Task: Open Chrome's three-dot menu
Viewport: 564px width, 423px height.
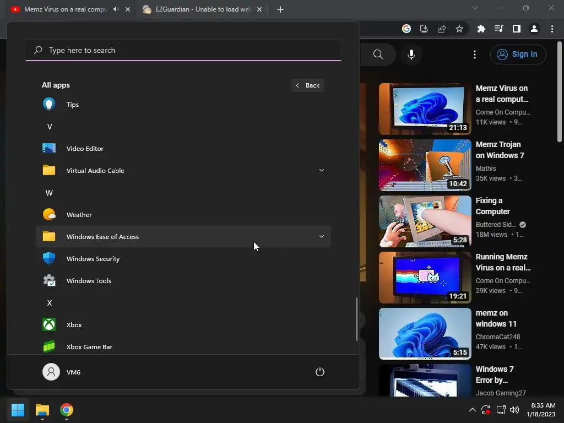Action: (552, 29)
